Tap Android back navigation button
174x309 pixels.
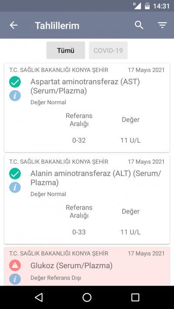click(x=39, y=297)
